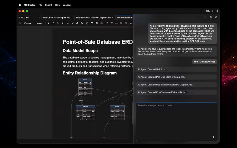This screenshot has height=148, width=237.
Task: Open the Insert dropdown
Action: (40, 23)
